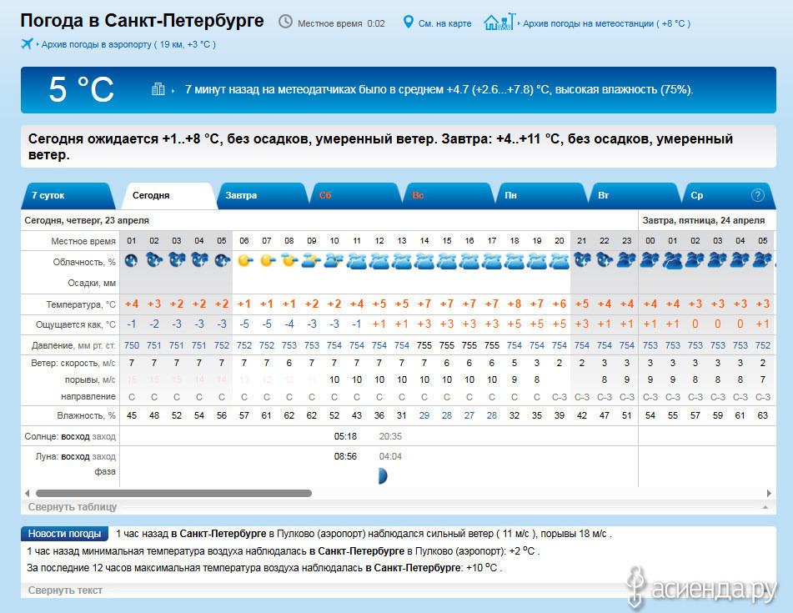Expand details arrow next to buildings icon
The image size is (793, 613).
click(x=173, y=90)
